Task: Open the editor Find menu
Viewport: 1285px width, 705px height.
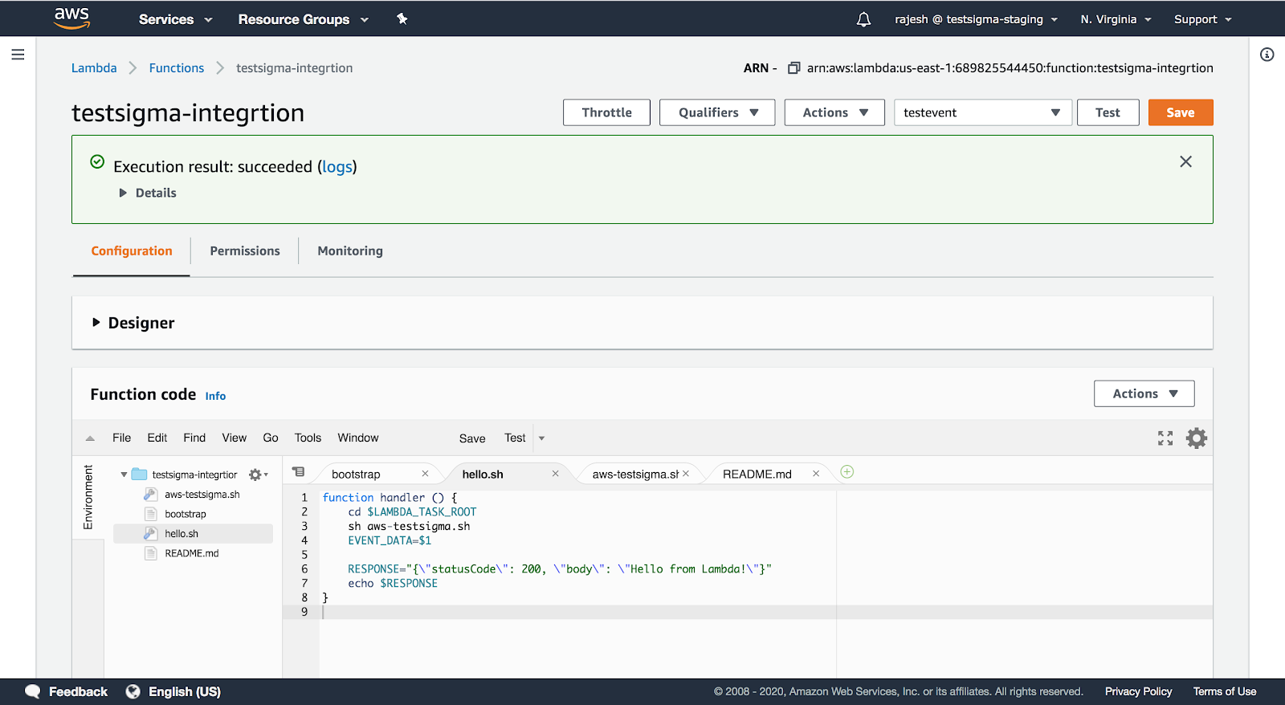Action: tap(194, 438)
